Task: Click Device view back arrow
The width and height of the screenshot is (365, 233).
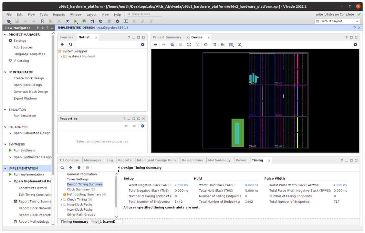Action: tap(155, 45)
